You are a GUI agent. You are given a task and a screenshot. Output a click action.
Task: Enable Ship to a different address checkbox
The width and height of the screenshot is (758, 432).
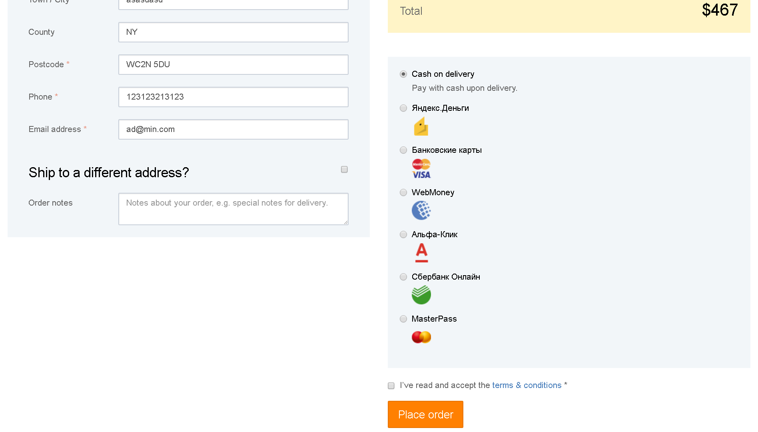click(344, 170)
